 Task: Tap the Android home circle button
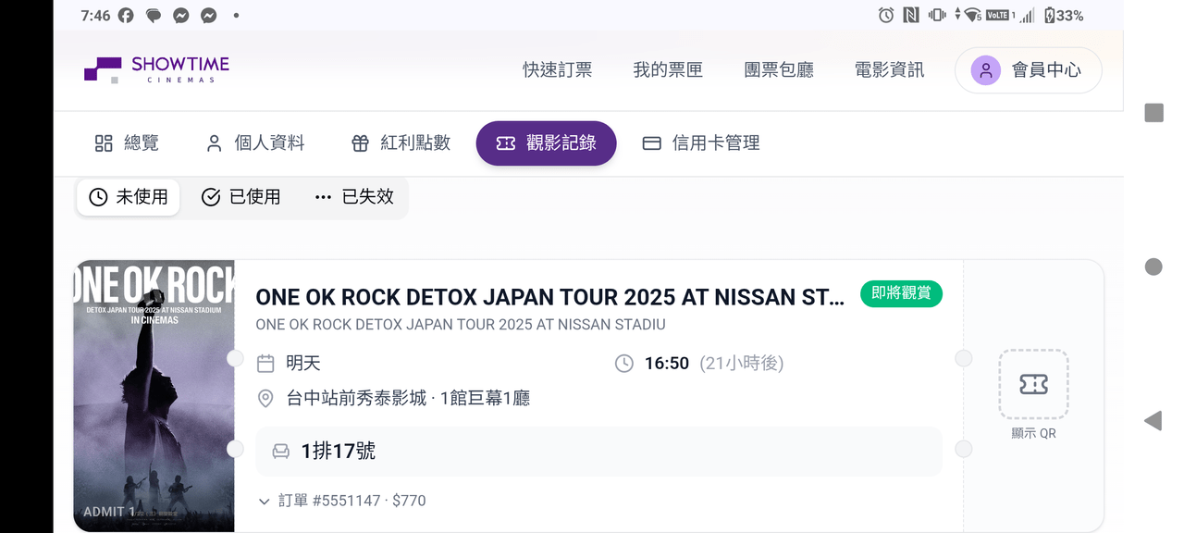click(1153, 266)
